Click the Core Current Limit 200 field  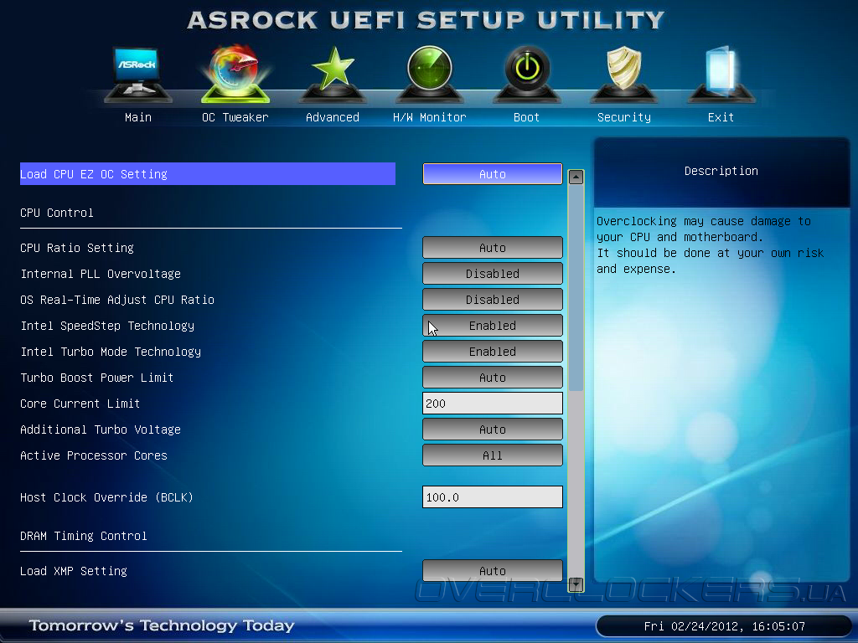(x=493, y=404)
